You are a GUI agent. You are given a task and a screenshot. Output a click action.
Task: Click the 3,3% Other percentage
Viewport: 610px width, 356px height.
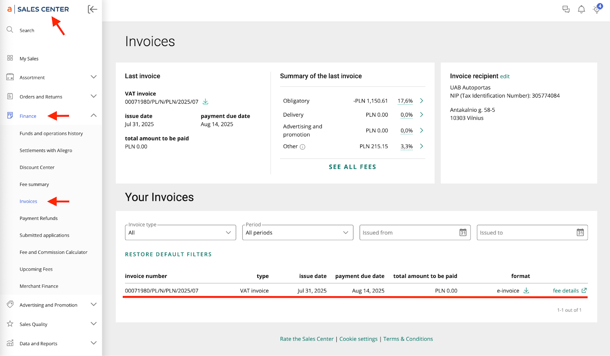point(407,146)
